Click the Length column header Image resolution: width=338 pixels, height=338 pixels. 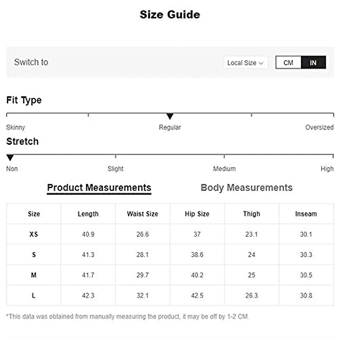click(x=88, y=214)
